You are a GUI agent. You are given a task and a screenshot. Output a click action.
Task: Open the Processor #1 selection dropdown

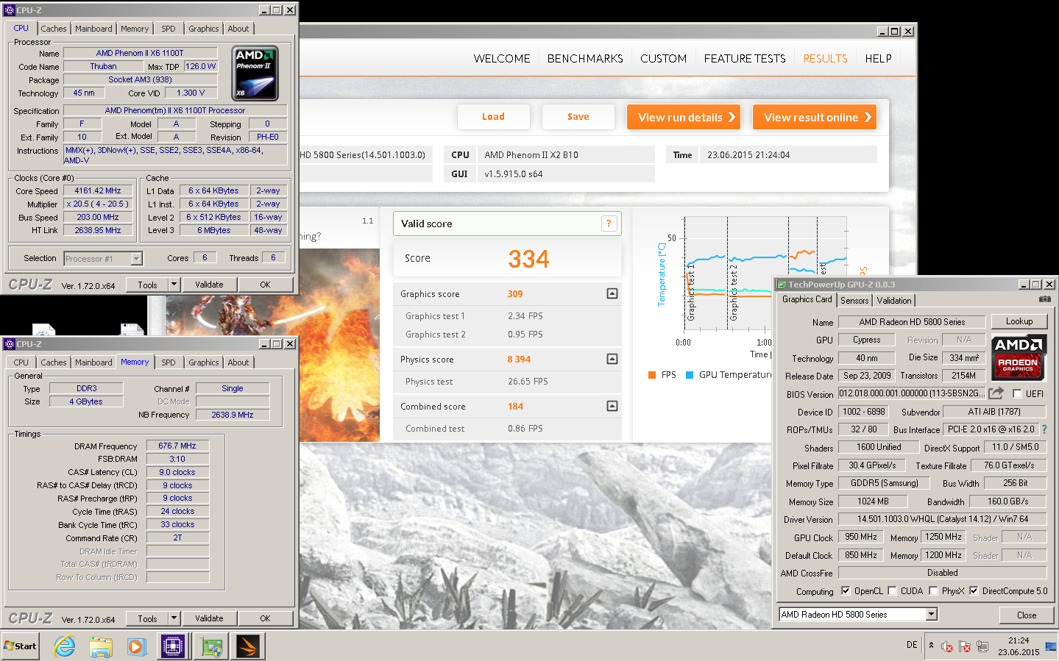[x=136, y=258]
